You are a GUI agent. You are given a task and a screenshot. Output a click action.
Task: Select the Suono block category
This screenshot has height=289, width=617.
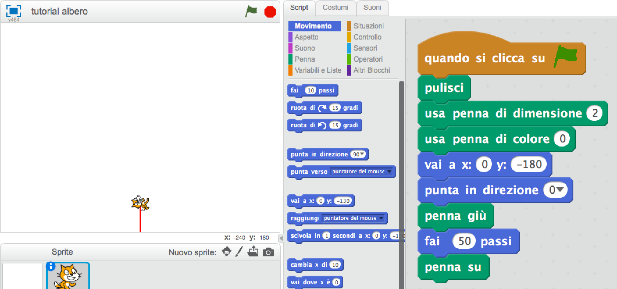[x=305, y=48]
